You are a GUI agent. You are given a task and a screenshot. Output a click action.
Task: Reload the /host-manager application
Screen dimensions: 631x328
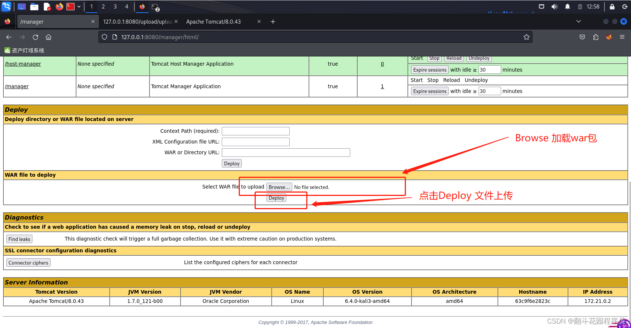pyautogui.click(x=454, y=58)
